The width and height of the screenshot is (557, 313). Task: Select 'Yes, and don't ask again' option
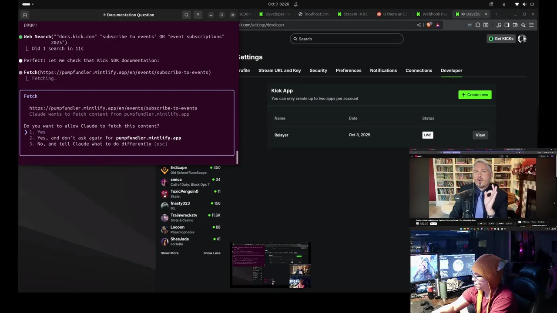click(x=105, y=138)
